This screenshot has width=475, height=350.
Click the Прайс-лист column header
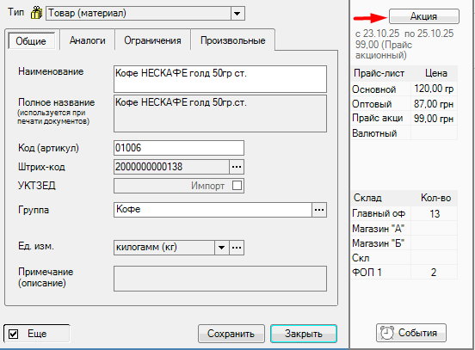click(380, 73)
